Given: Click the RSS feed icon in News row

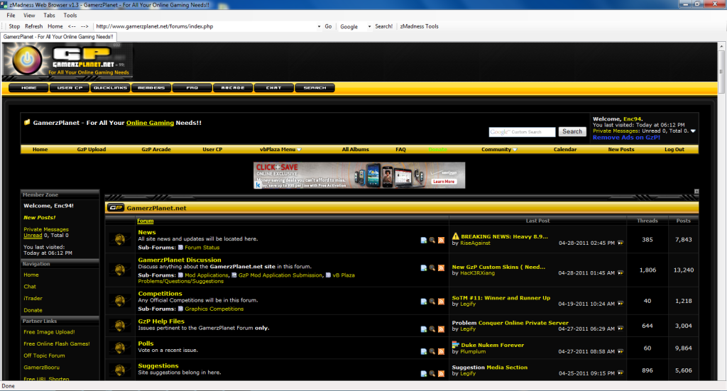Looking at the screenshot, I should pyautogui.click(x=441, y=241).
